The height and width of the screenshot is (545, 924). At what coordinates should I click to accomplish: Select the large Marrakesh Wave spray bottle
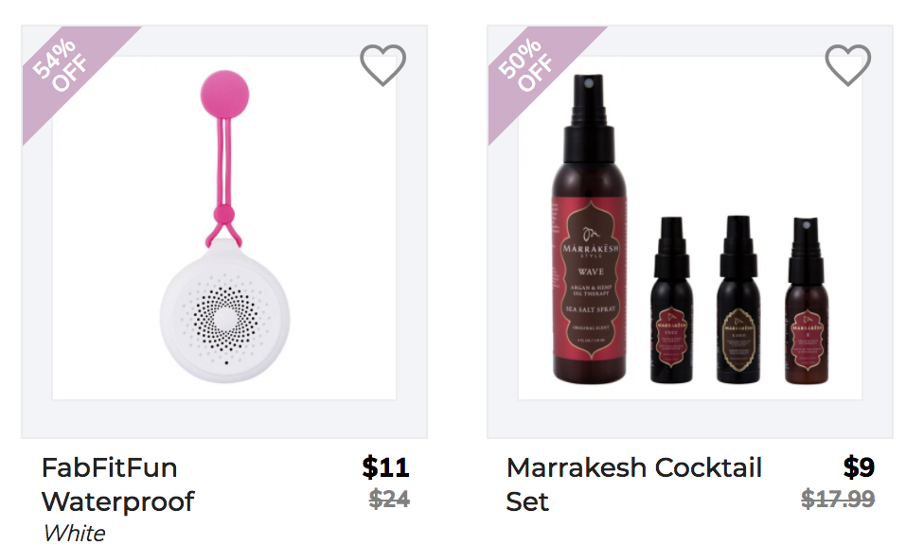(x=589, y=230)
